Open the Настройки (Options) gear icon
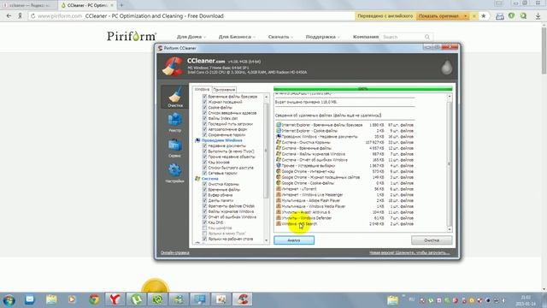The image size is (547, 308). point(174,173)
